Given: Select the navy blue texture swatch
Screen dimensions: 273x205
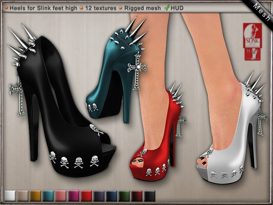Looking at the screenshot, I should (x=112, y=196).
